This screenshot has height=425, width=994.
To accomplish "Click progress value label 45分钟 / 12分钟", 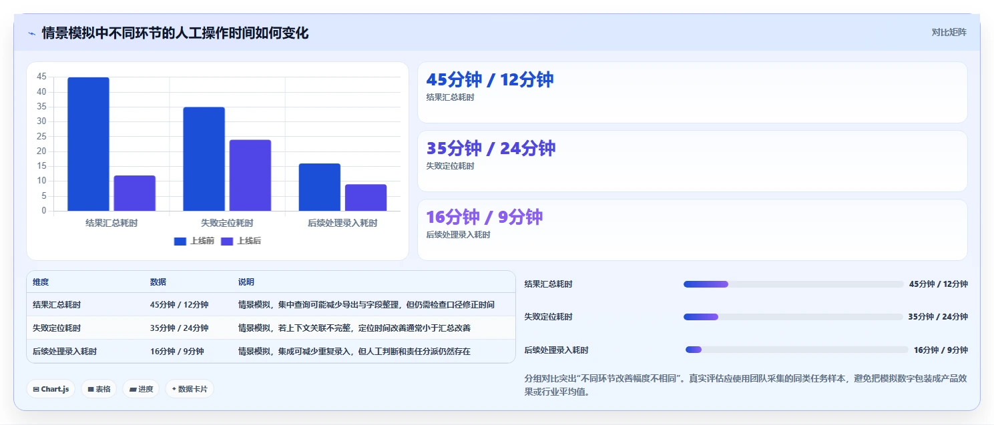I will [x=938, y=284].
